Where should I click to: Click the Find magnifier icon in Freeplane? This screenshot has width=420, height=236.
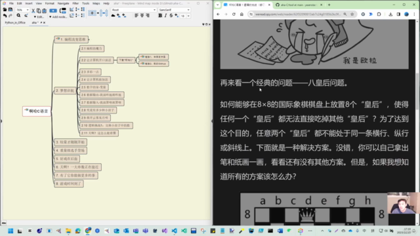pos(18,16)
